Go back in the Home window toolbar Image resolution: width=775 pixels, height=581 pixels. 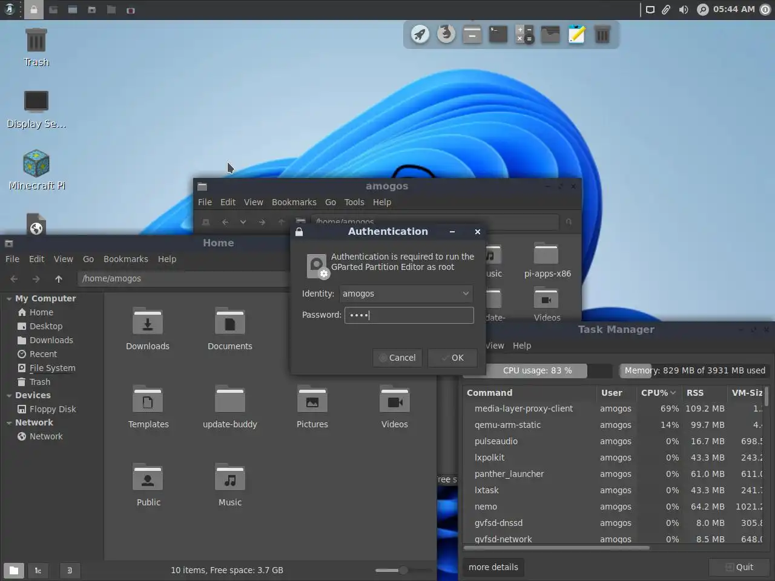[x=14, y=279]
